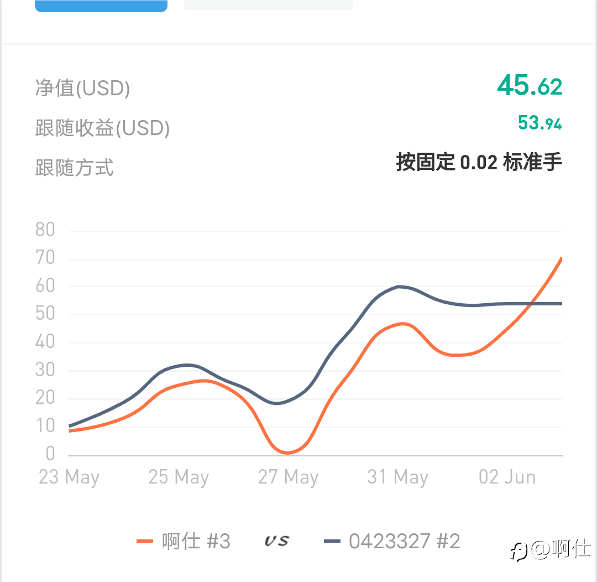Click the net value 45.62 figure
Image resolution: width=597 pixels, height=582 pixels.
529,86
